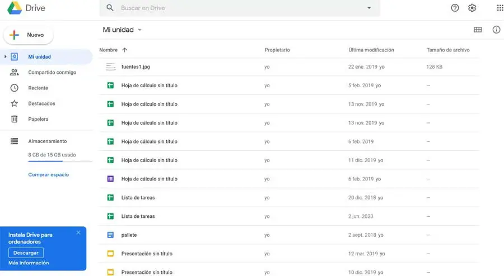Click the Comprar espacio link
Screen dimensions: 504x276
click(x=49, y=175)
